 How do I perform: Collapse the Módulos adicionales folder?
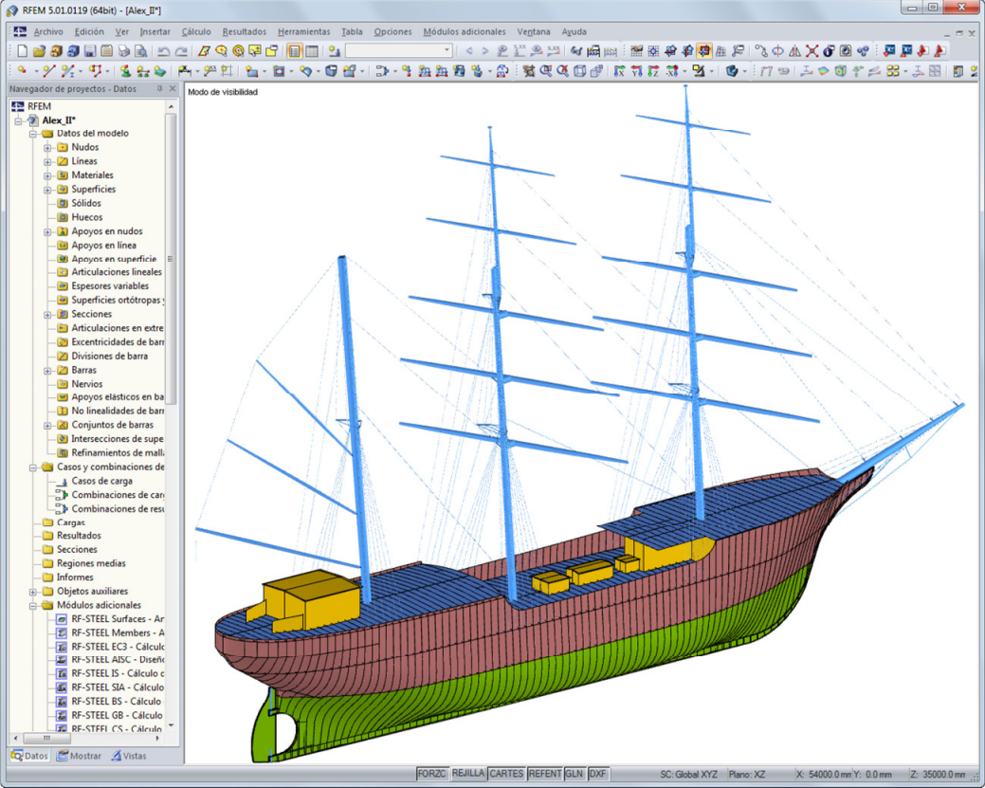(x=31, y=605)
